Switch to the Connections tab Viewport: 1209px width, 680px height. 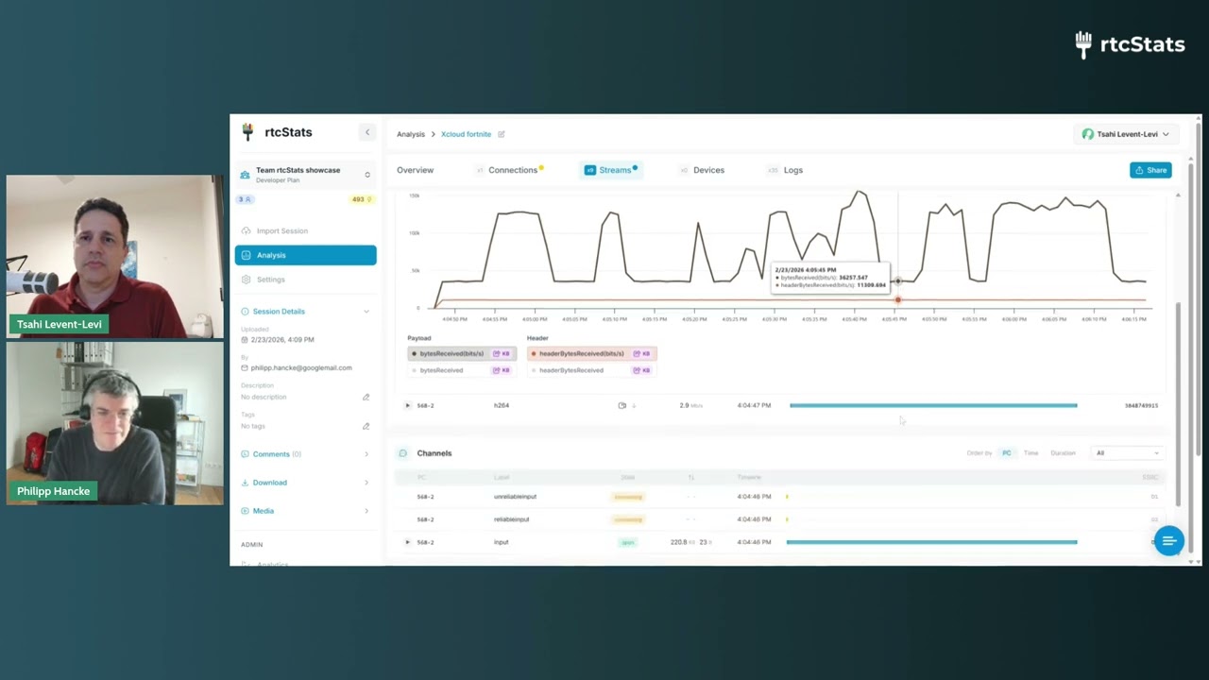pyautogui.click(x=510, y=170)
